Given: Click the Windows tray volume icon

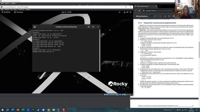Looking at the screenshot, I should click(x=180, y=110).
